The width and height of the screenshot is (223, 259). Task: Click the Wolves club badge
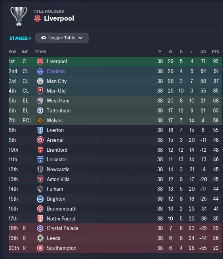[x=40, y=120]
